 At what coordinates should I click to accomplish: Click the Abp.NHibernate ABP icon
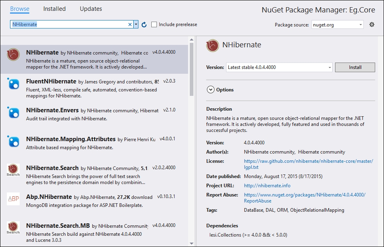(x=13, y=199)
